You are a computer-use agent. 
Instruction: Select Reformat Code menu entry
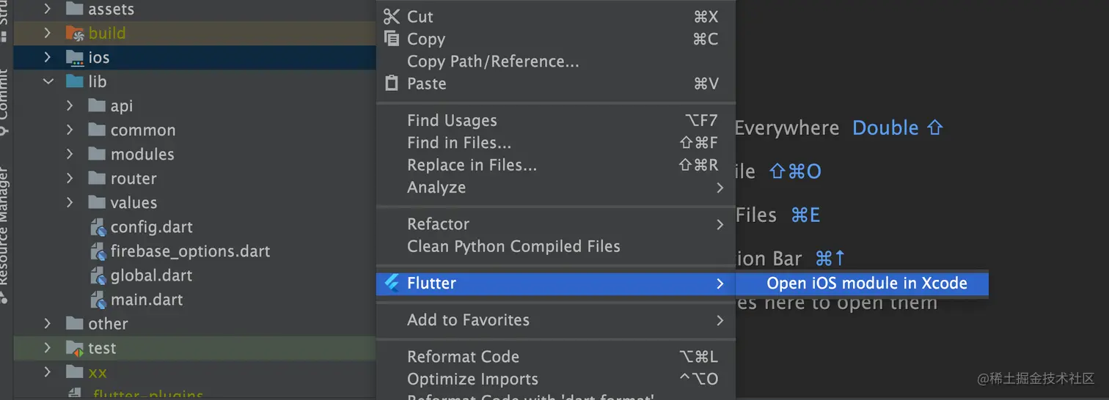tap(463, 357)
